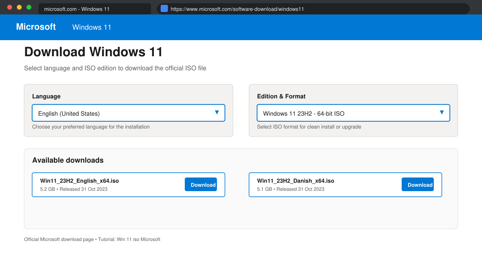This screenshot has width=482, height=253.
Task: Click the 'Language' field label
Action: (46, 96)
